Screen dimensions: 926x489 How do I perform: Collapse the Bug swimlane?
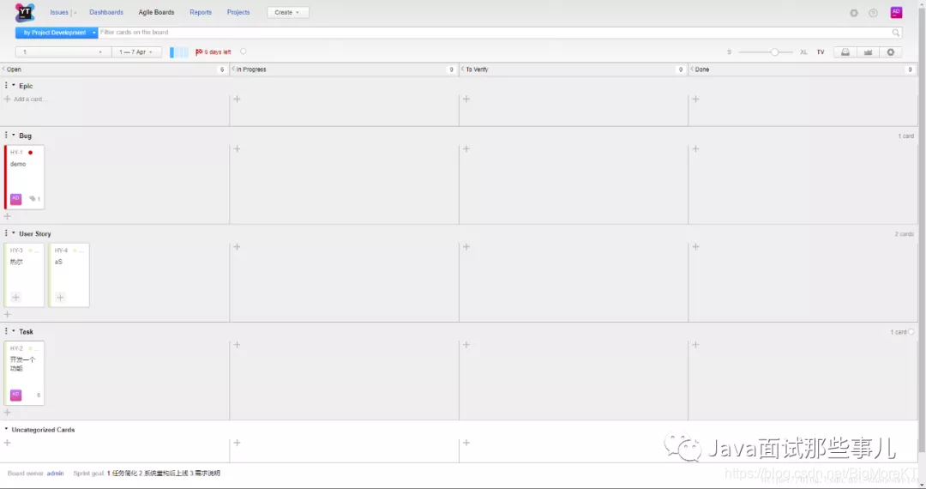[x=14, y=136]
